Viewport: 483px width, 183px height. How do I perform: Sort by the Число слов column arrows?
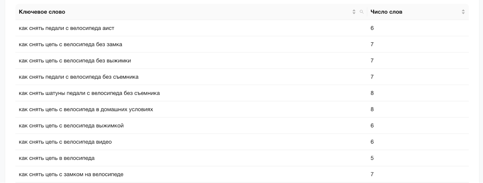(x=463, y=12)
